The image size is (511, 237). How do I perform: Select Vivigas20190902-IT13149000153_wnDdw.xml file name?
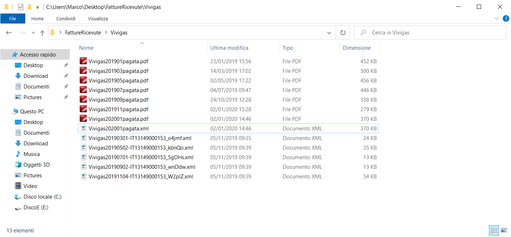142,167
